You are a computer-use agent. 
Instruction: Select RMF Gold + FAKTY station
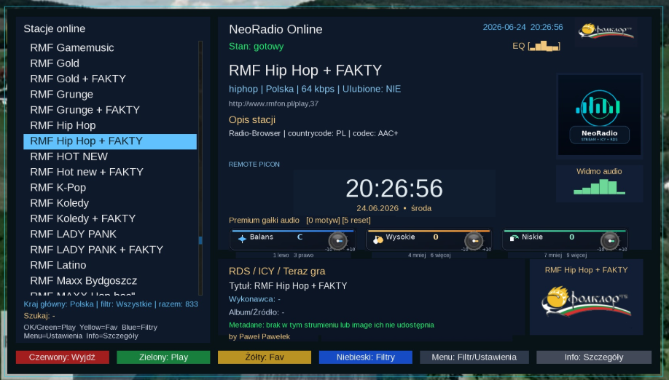click(x=110, y=79)
